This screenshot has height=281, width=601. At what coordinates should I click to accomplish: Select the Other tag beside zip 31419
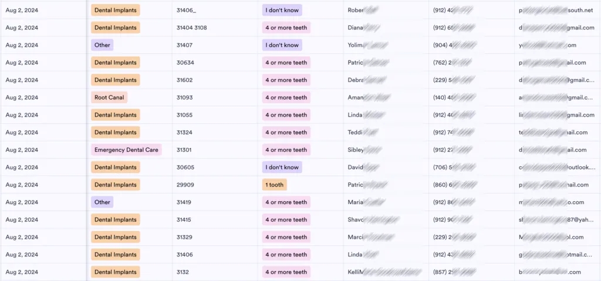coord(102,202)
